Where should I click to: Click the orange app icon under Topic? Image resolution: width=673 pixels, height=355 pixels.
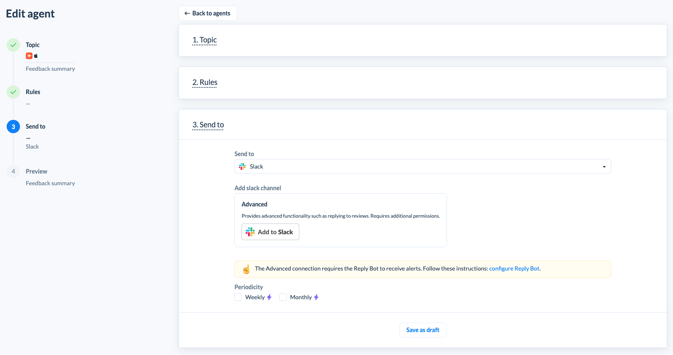[x=29, y=56]
